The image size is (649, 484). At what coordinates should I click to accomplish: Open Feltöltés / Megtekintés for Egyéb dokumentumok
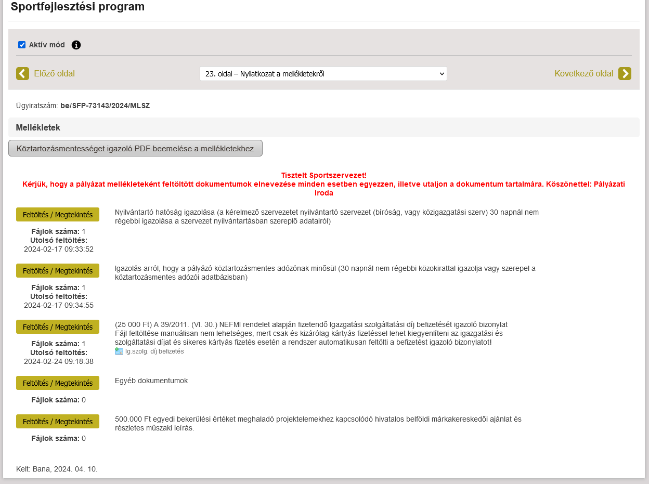coord(58,383)
